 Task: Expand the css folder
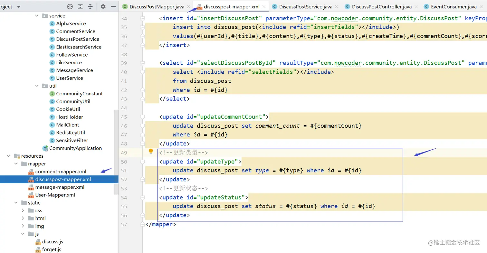(23, 211)
